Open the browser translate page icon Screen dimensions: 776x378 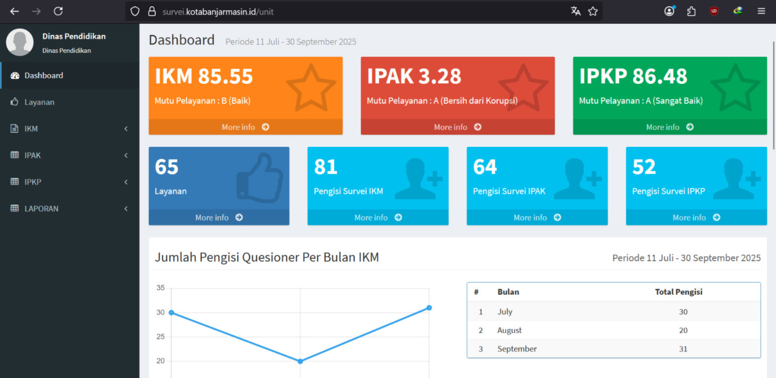point(576,11)
